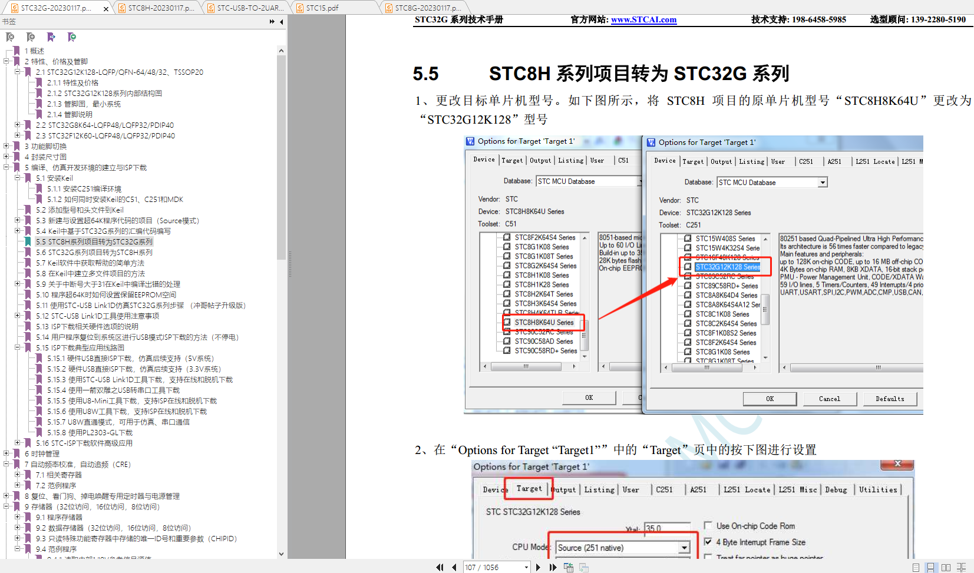974x573 pixels.
Task: Go to the previous page
Action: tap(454, 567)
